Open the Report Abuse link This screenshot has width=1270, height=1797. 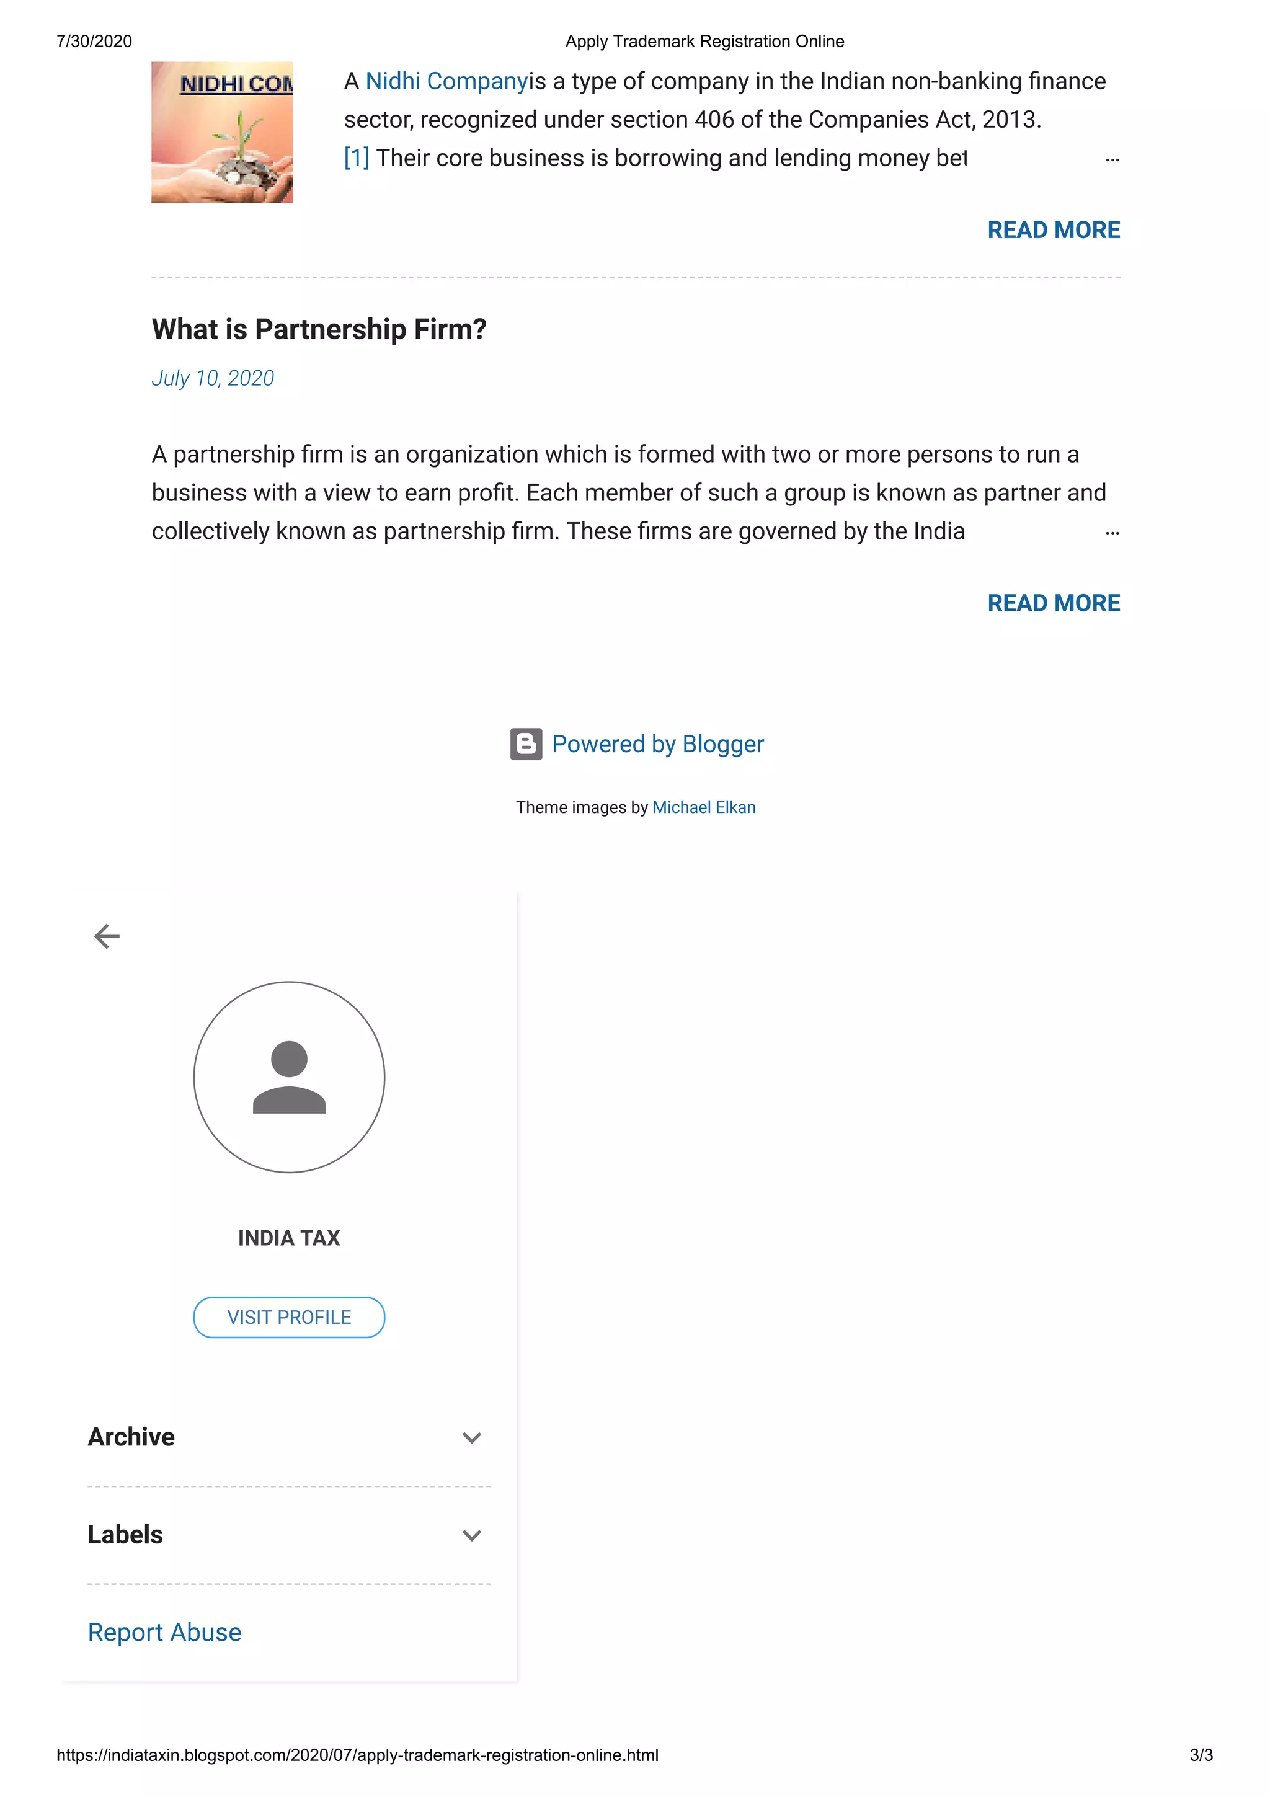[x=164, y=1633]
